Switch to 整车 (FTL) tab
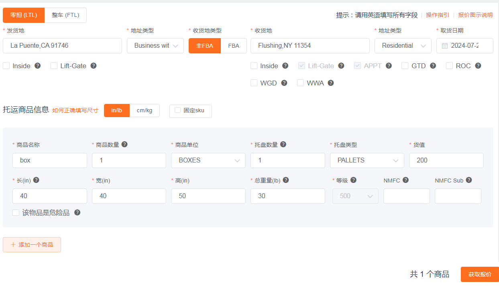This screenshot has height=286, width=499. click(x=65, y=15)
